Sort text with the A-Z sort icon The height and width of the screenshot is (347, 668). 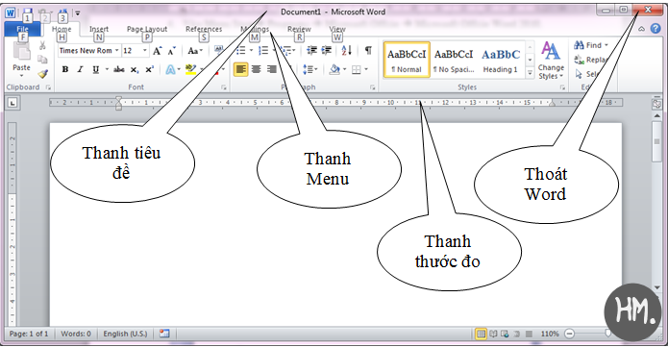pos(347,51)
